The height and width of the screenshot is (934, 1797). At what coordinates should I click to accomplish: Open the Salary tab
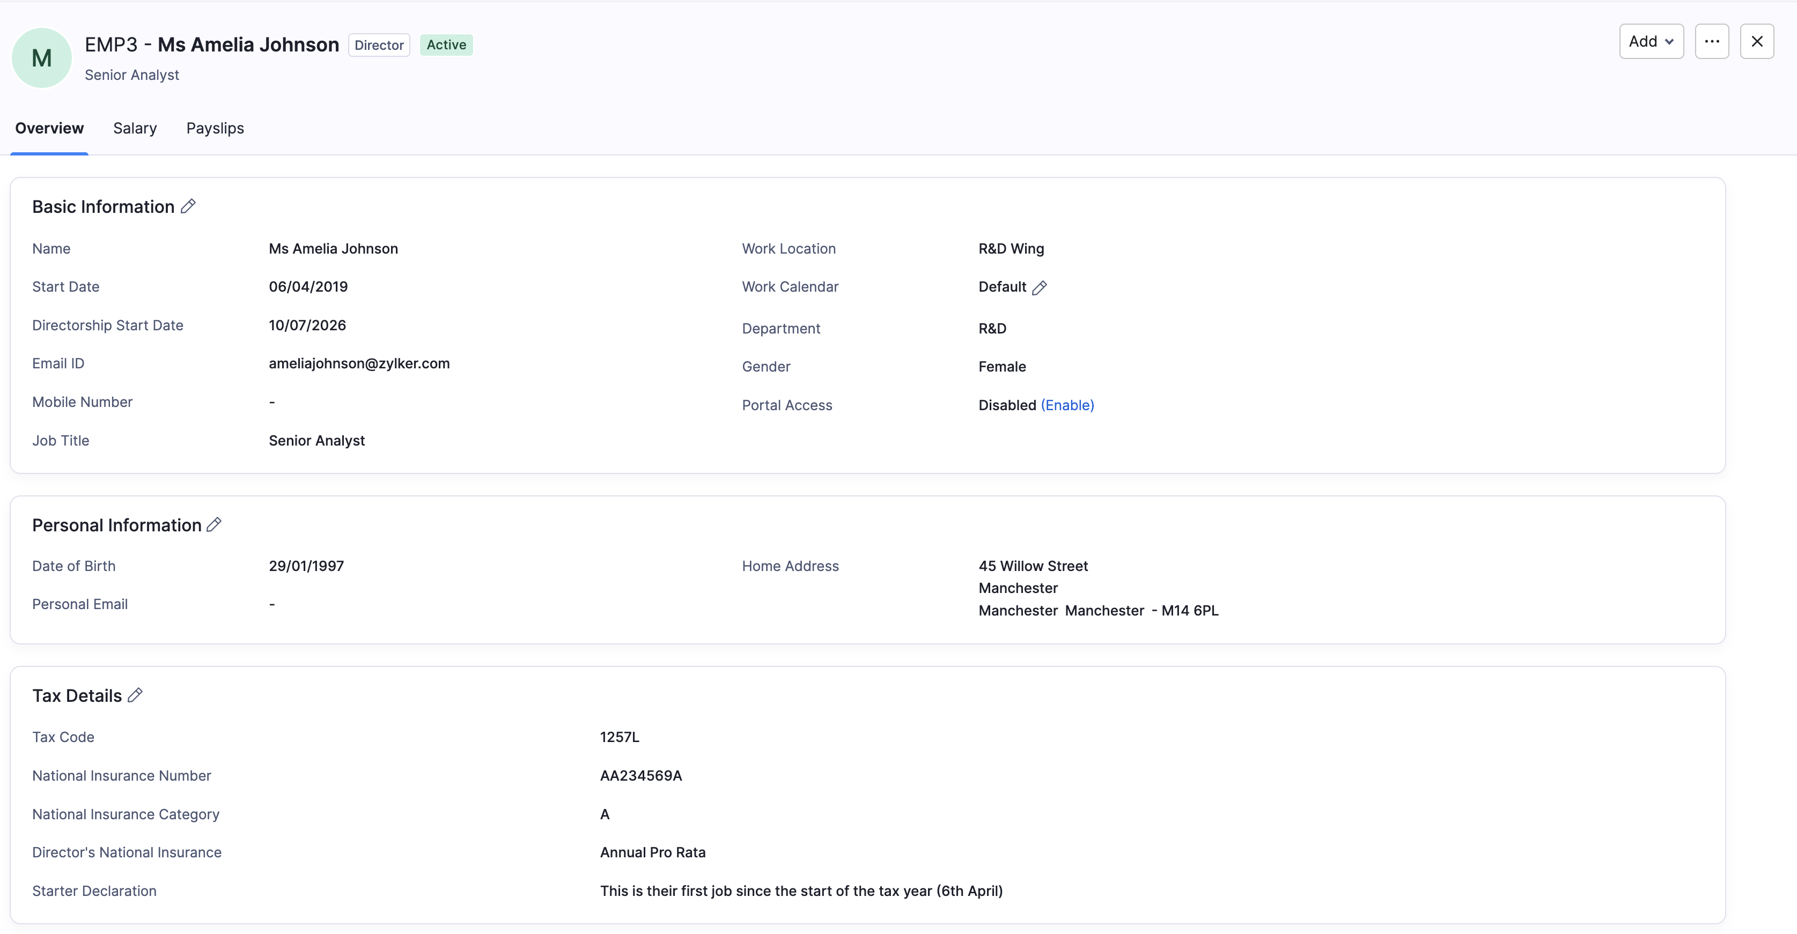135,128
